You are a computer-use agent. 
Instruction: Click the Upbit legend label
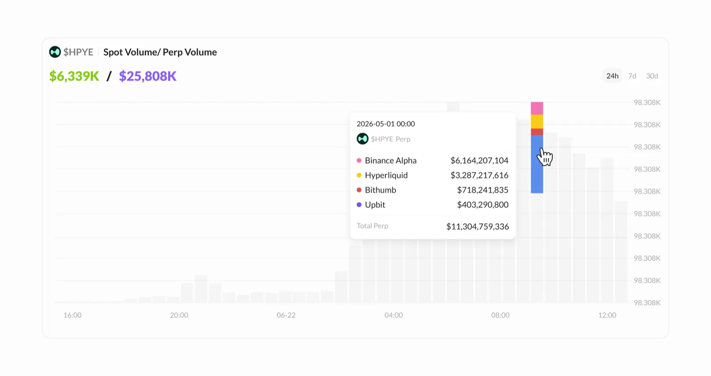pos(375,204)
